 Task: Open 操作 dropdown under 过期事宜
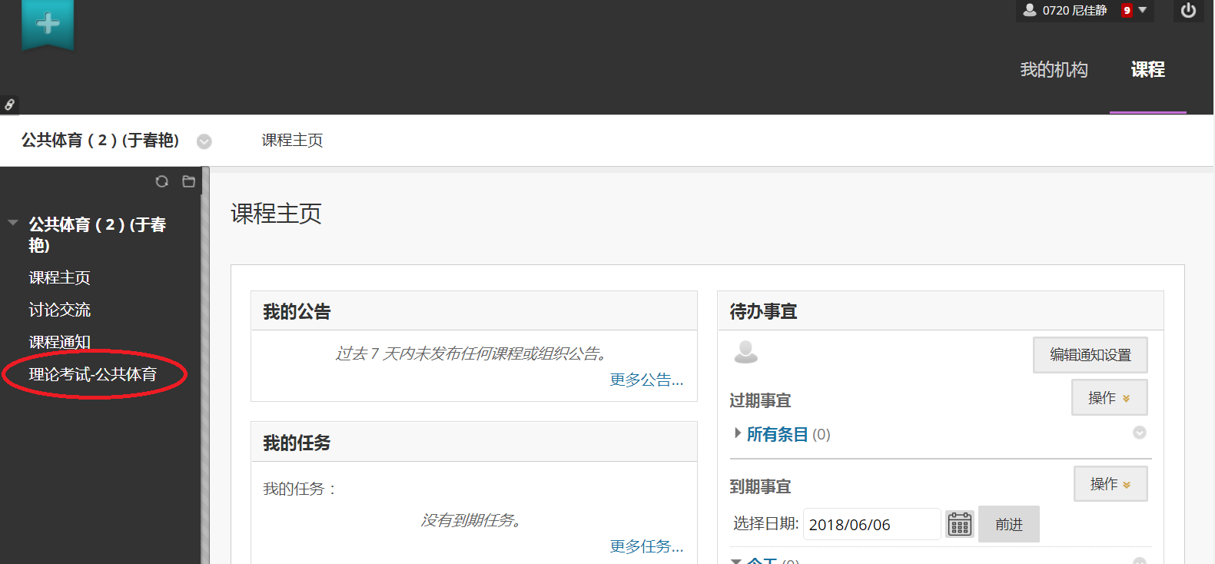1109,398
